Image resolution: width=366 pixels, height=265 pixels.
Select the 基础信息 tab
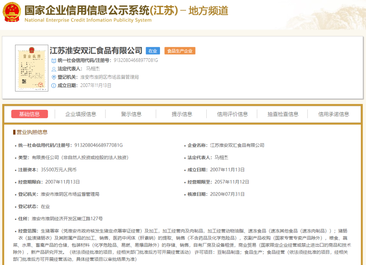coord(29,114)
